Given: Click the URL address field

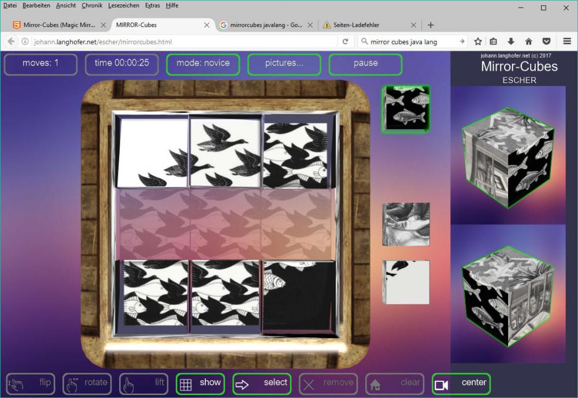Looking at the screenshot, I should point(184,42).
